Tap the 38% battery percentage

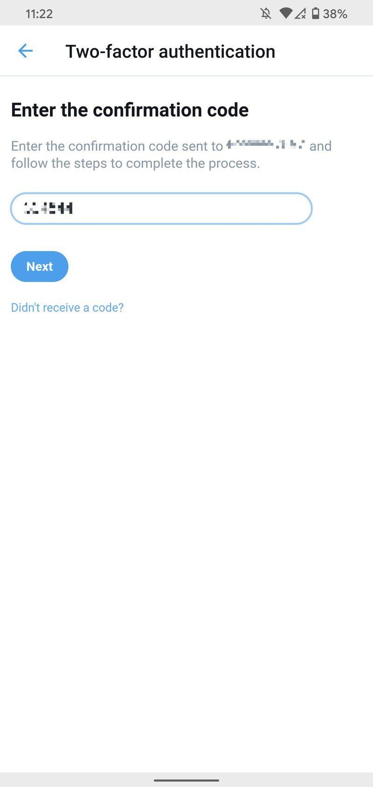335,14
